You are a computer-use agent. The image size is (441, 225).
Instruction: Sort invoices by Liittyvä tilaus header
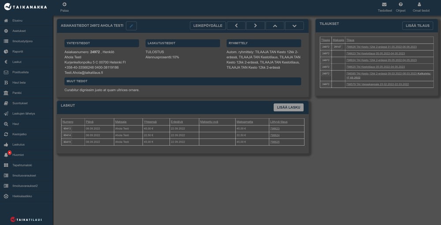coord(279,122)
